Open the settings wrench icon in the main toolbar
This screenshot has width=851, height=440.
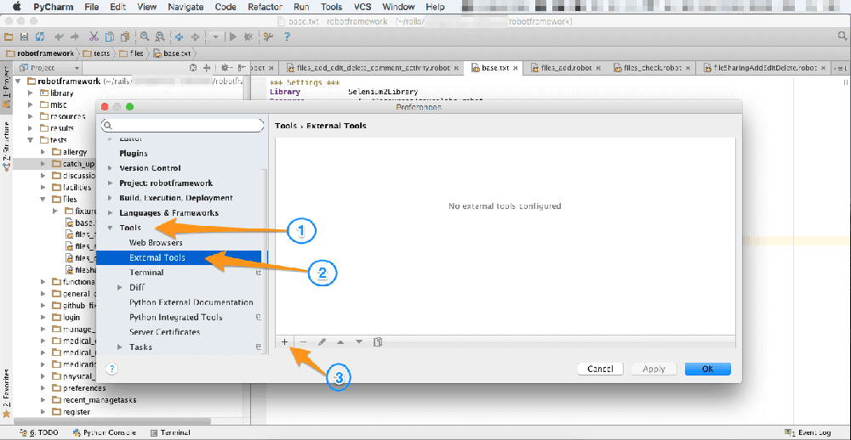pos(267,37)
